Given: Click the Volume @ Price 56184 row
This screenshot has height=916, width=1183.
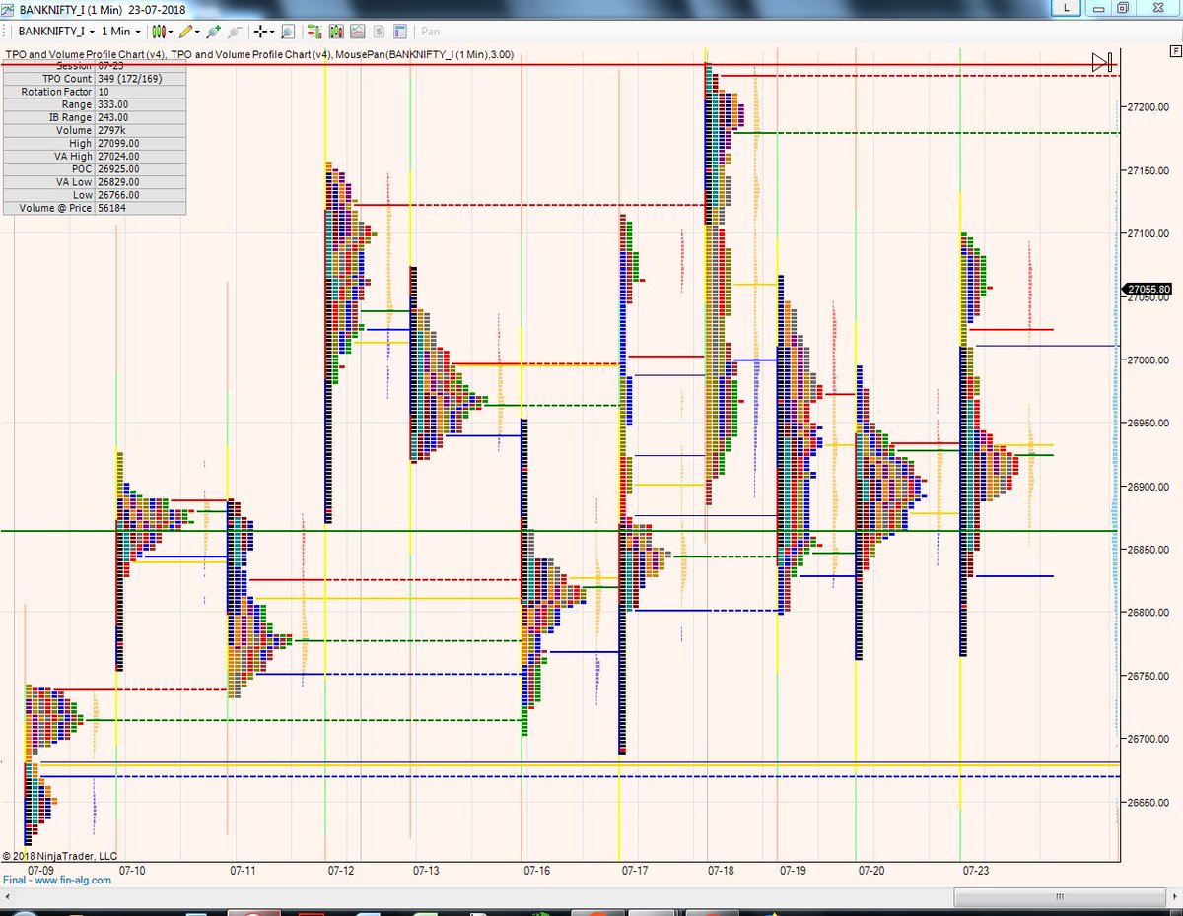Looking at the screenshot, I should (x=94, y=208).
